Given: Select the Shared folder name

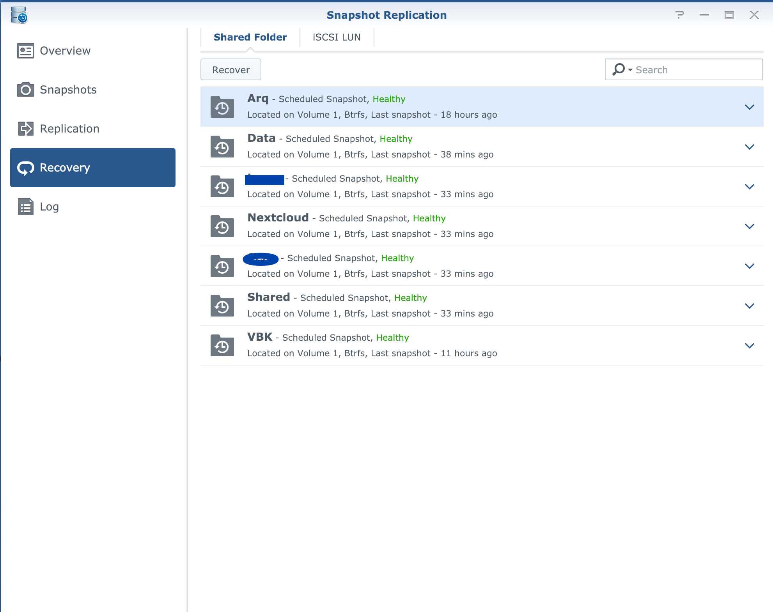Looking at the screenshot, I should point(269,297).
